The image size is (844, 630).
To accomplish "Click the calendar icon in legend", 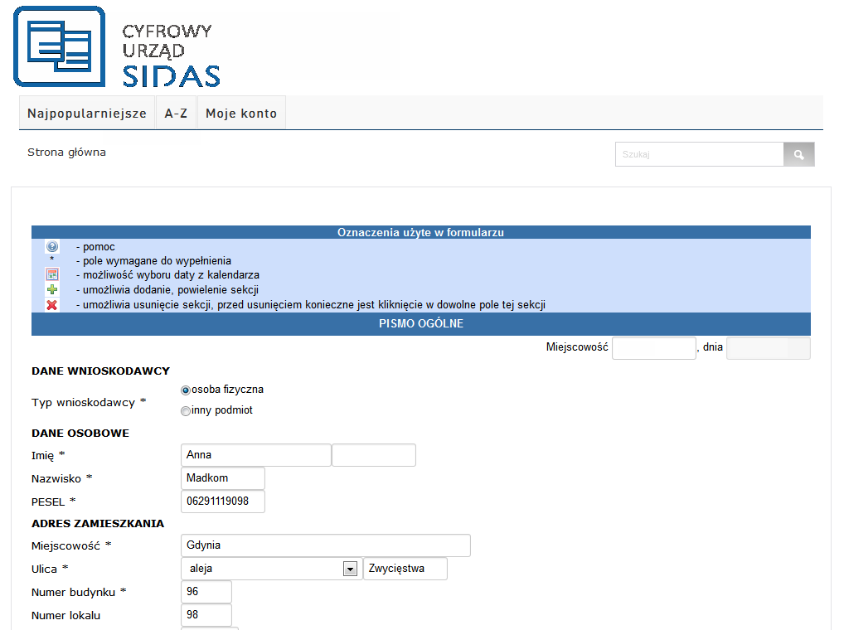I will (x=52, y=275).
